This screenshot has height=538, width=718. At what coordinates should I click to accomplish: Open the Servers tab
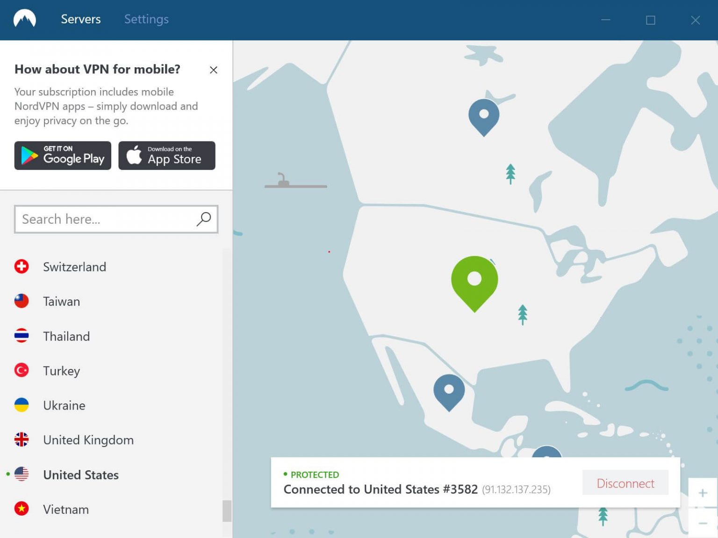pyautogui.click(x=80, y=19)
